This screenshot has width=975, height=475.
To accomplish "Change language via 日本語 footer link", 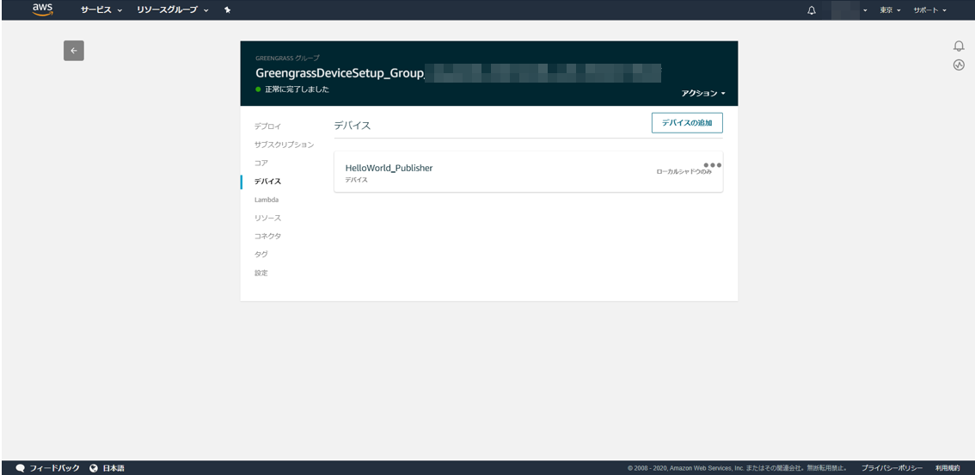I will (107, 468).
